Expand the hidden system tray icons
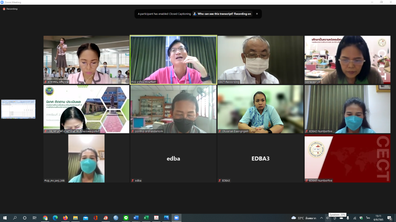 (x=321, y=218)
